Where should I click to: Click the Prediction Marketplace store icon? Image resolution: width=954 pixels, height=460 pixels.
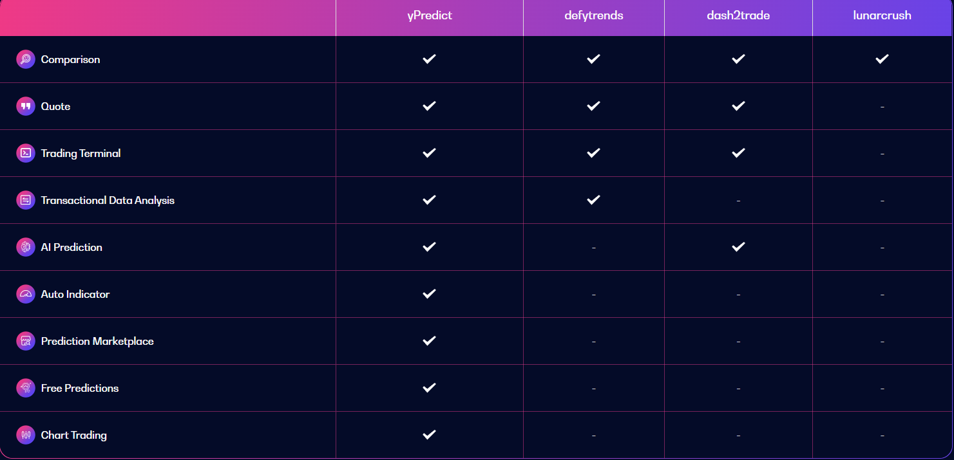26,341
